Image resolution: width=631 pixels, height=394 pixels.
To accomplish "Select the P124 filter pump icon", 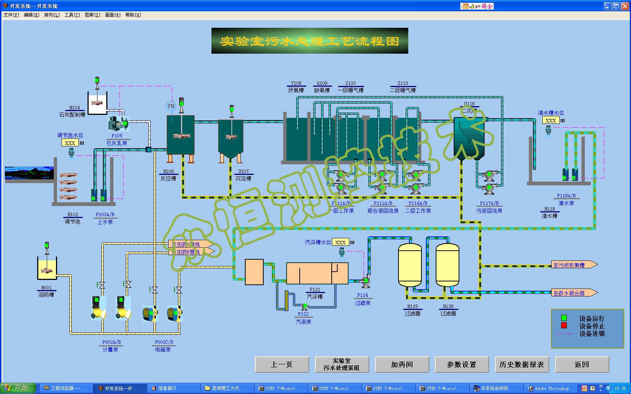I will (365, 281).
